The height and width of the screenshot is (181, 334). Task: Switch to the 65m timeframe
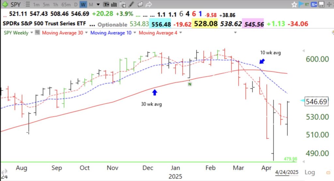pos(66,5)
